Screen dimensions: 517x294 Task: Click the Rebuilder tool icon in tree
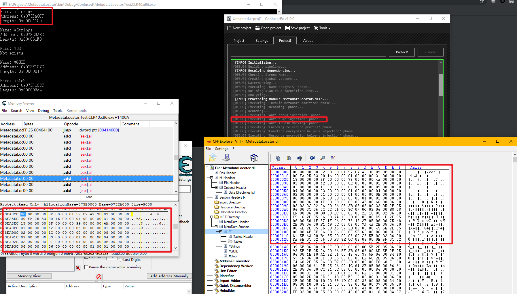[216, 291]
